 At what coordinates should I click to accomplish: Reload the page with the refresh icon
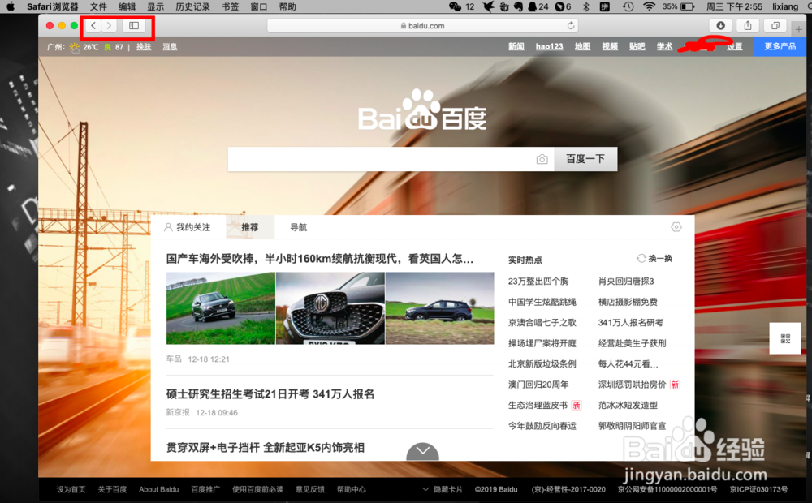click(571, 25)
